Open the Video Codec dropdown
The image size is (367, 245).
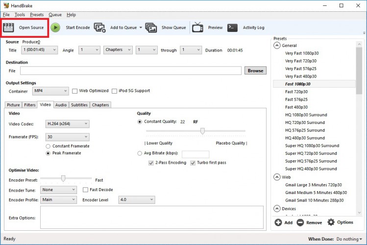click(x=67, y=124)
